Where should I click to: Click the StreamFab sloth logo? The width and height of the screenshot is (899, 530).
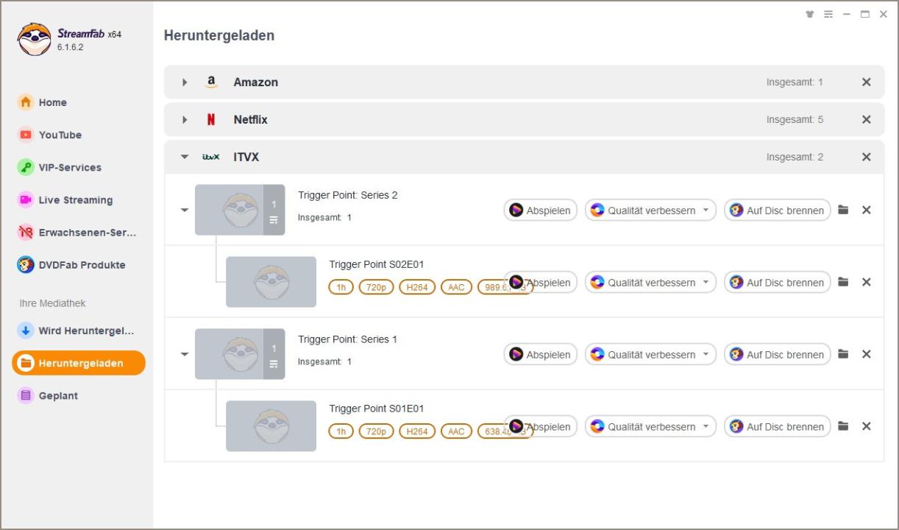[x=34, y=39]
